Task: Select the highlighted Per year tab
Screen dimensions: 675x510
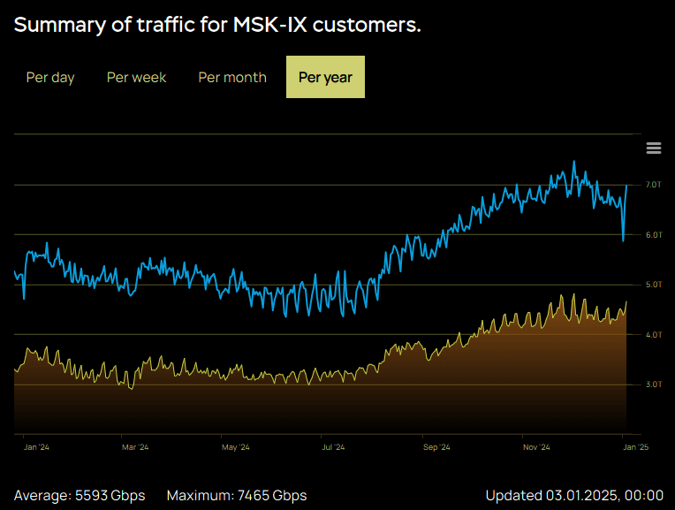Action: point(325,77)
